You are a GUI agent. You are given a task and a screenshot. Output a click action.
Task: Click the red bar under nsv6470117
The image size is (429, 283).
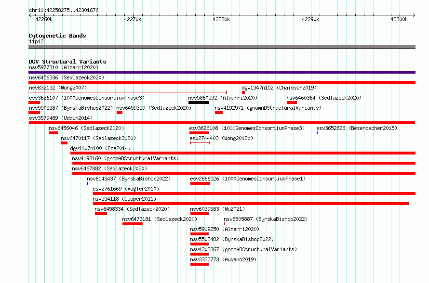tap(64, 143)
